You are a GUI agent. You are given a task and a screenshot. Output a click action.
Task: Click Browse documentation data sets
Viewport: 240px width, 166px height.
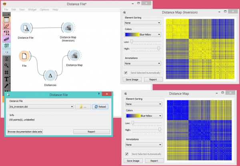pyautogui.click(x=25, y=131)
